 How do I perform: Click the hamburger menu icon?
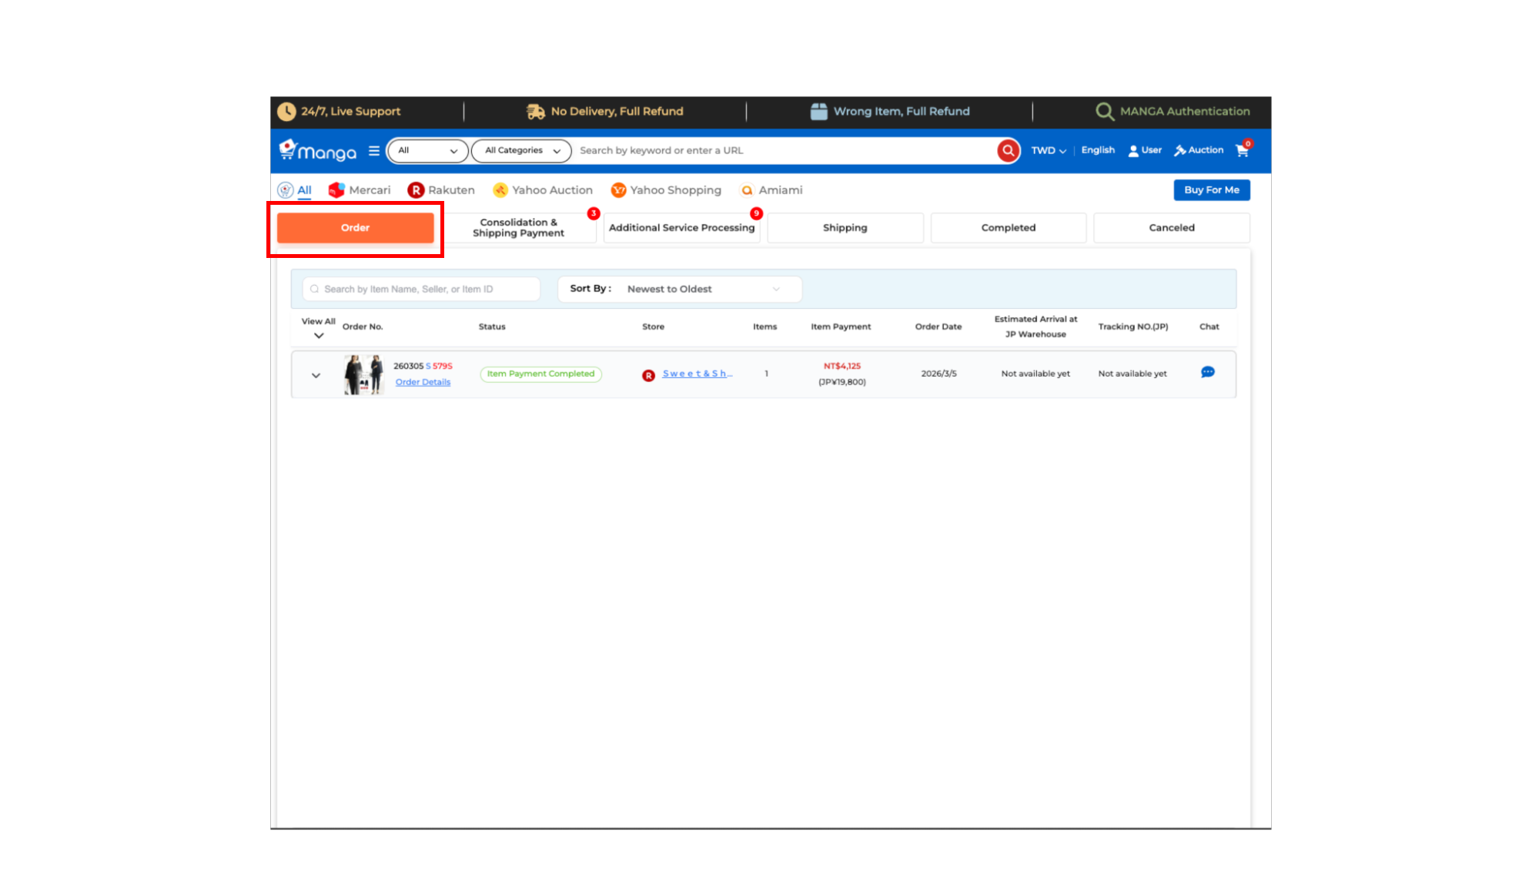(374, 151)
